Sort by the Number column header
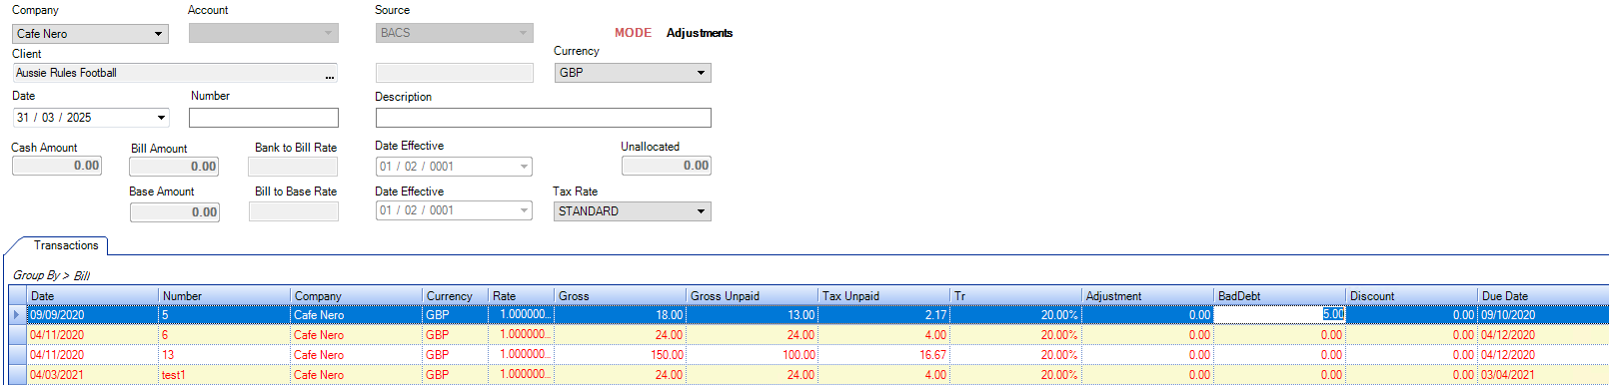The width and height of the screenshot is (1609, 385). 225,296
